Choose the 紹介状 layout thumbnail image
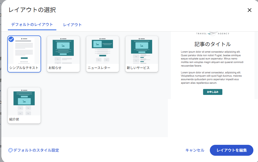 [x=24, y=102]
